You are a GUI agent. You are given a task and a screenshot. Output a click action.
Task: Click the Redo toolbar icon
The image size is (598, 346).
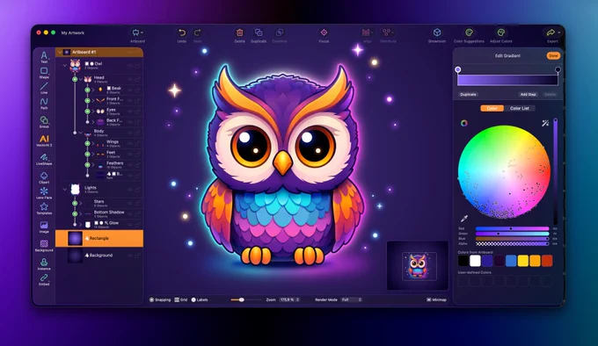tap(197, 32)
